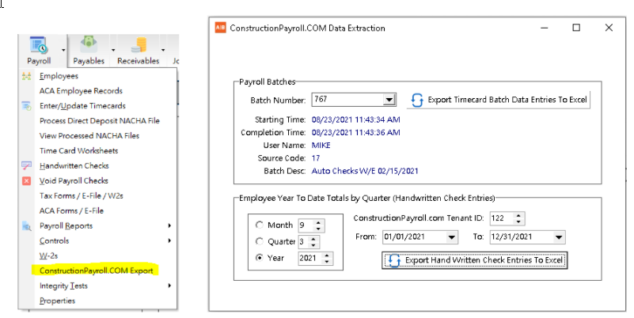Click refresh icon on Export Timecard button
This screenshot has height=318, width=634.
click(x=417, y=100)
